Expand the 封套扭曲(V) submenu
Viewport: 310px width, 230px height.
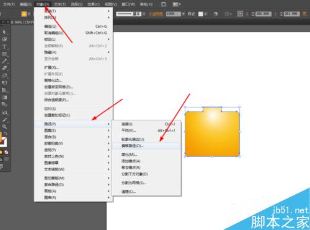(x=73, y=143)
